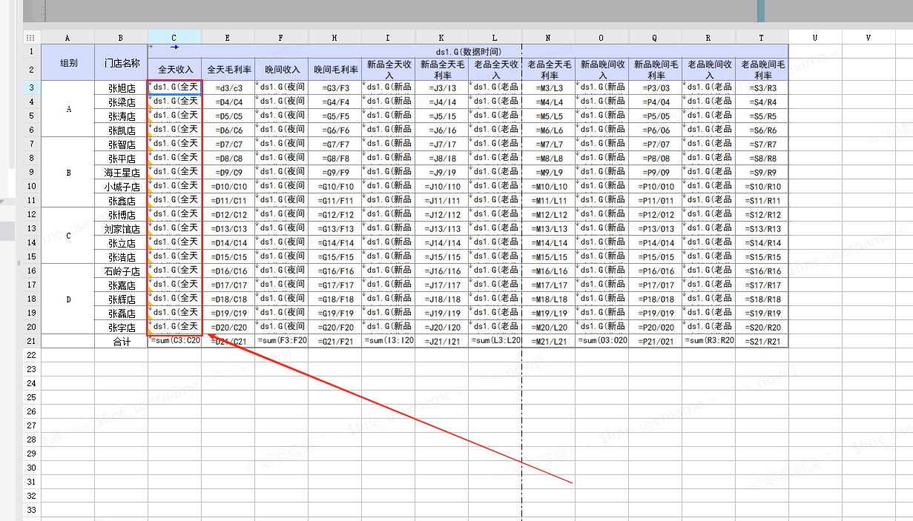Click the =sum(C3:C20) total cell
The width and height of the screenshot is (913, 521).
click(175, 341)
